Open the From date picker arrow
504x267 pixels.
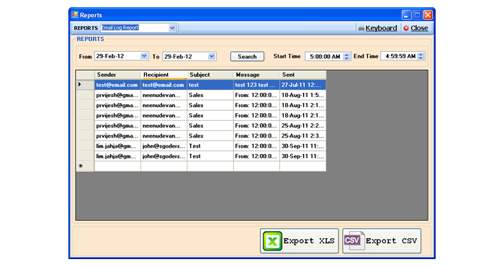[144, 56]
